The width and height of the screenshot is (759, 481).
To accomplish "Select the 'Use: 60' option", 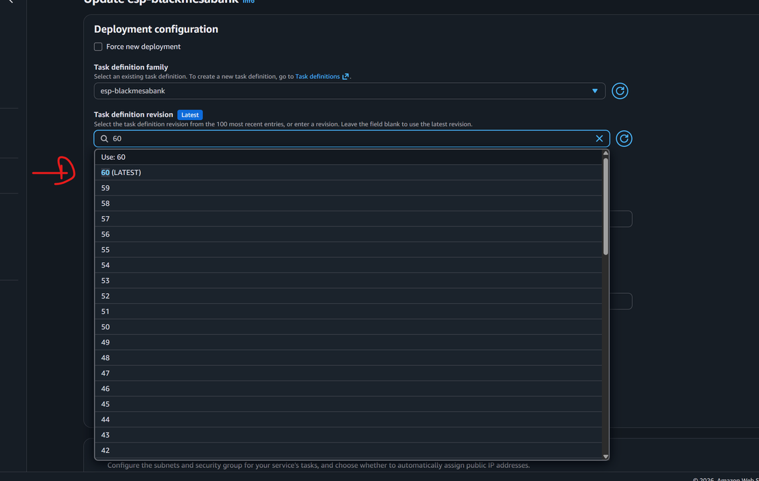I will [x=113, y=157].
